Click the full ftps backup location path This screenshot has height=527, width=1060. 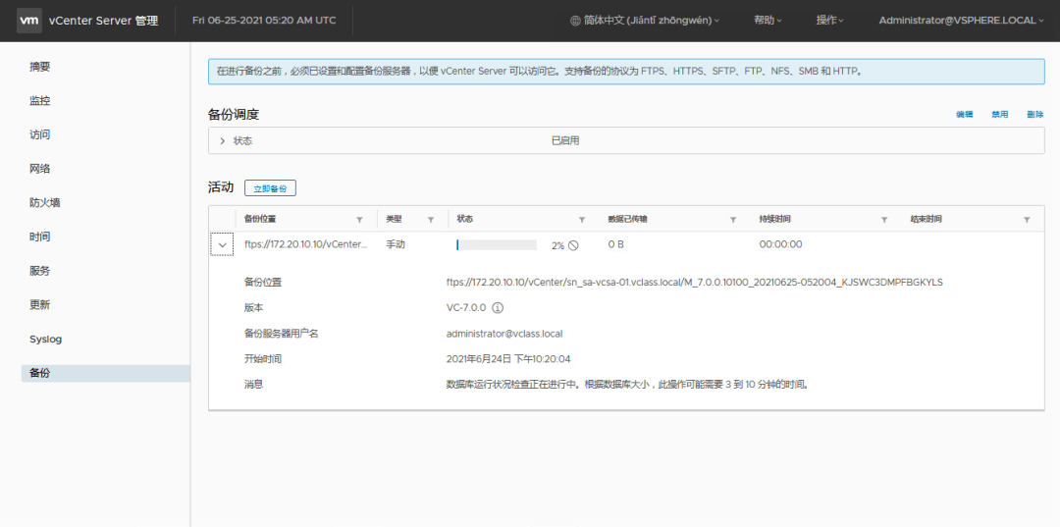(695, 282)
